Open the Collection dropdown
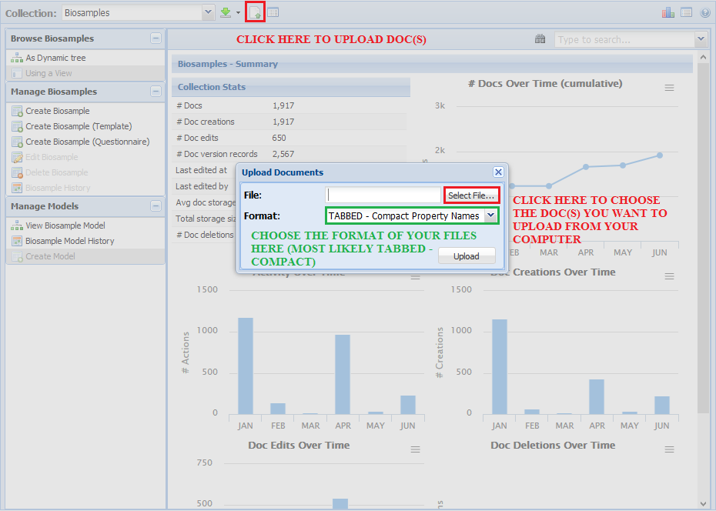 click(208, 12)
